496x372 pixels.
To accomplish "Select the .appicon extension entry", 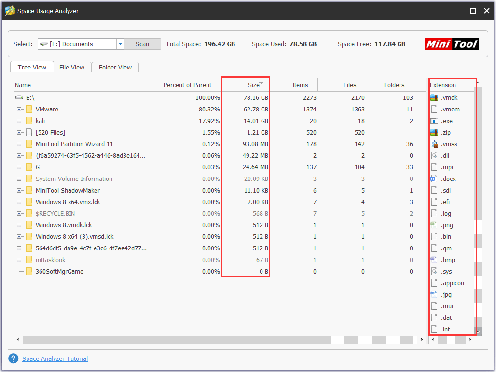I will [452, 283].
